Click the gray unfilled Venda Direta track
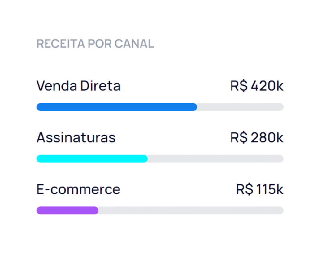The image size is (317, 264). pyautogui.click(x=240, y=107)
